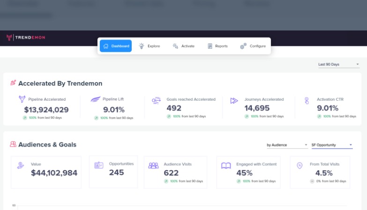Click the trend arrow under Pipeline Accelerated
The height and width of the screenshot is (210, 367).
coord(25,118)
